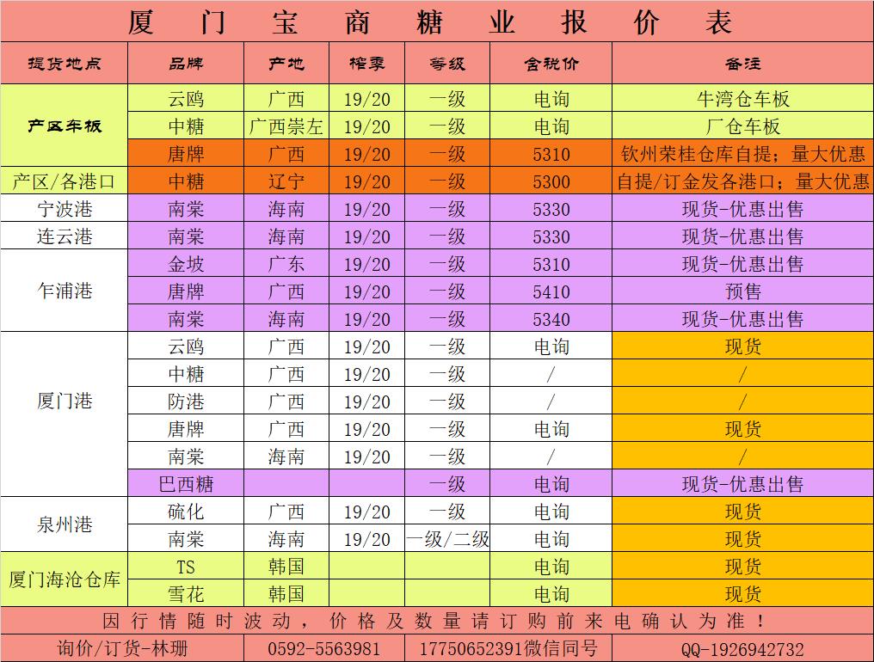Click the 乍浦港 location cell

tap(65, 291)
